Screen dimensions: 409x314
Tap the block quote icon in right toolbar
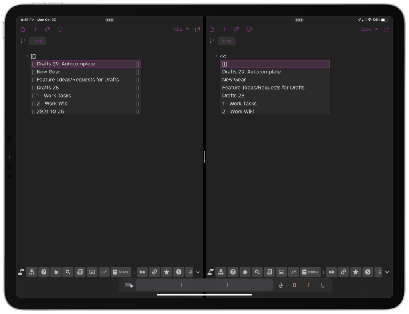(x=331, y=272)
